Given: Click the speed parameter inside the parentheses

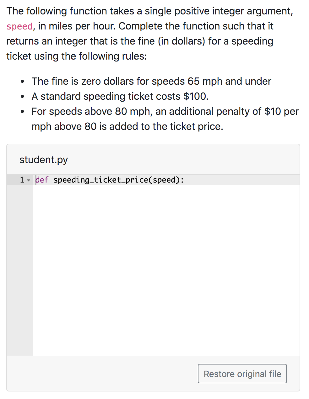Looking at the screenshot, I should coord(164,180).
